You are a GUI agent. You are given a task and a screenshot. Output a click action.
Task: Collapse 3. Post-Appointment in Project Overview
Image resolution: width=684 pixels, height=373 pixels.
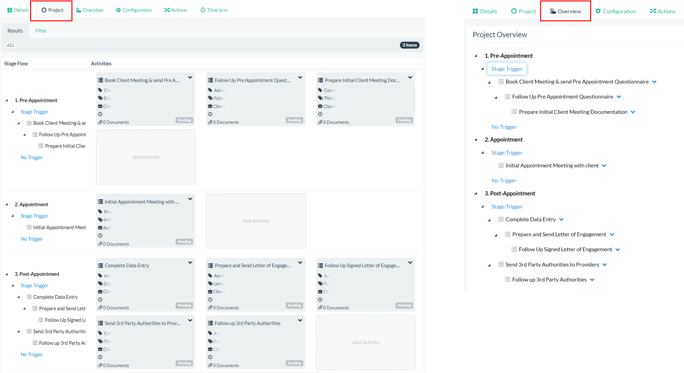point(476,194)
